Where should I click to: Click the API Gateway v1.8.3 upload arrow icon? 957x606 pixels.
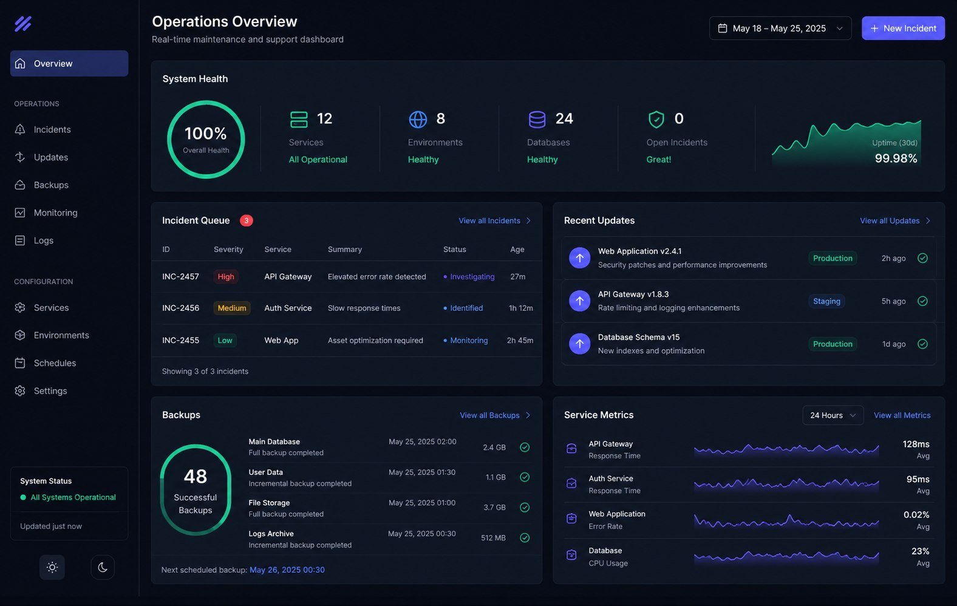[x=579, y=301]
